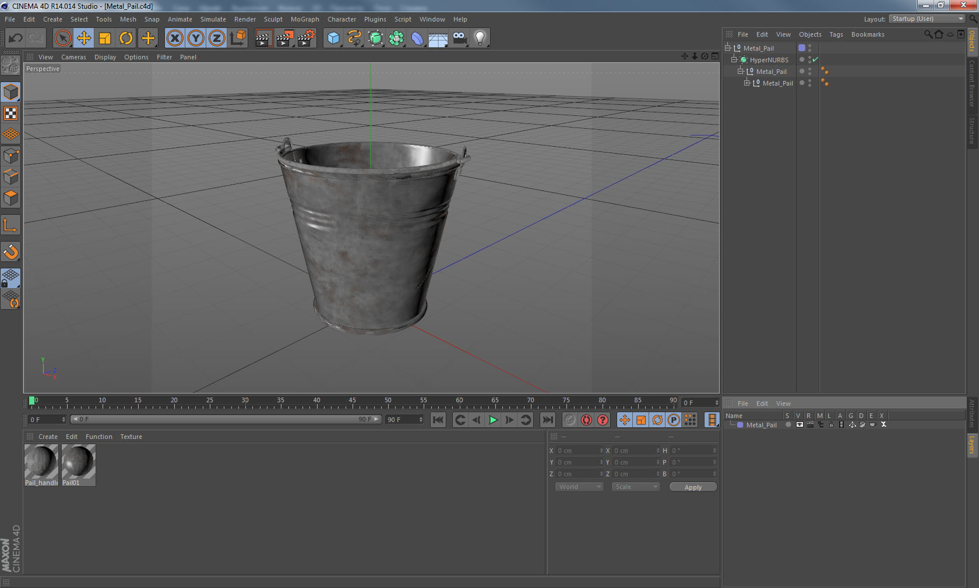
Task: Collapse the top Metal_Pail object tree
Action: pyautogui.click(x=728, y=48)
